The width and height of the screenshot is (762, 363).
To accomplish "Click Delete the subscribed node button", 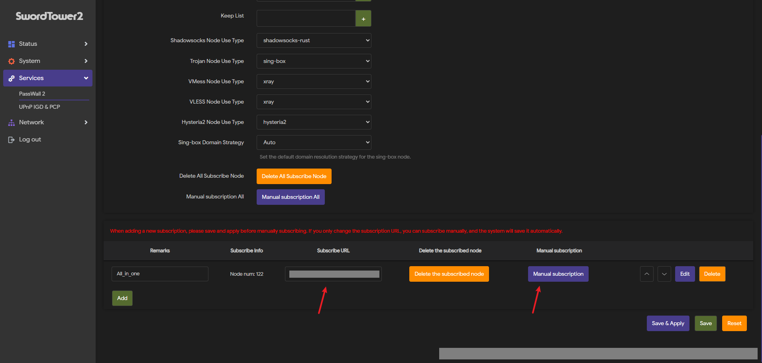I will pos(449,274).
